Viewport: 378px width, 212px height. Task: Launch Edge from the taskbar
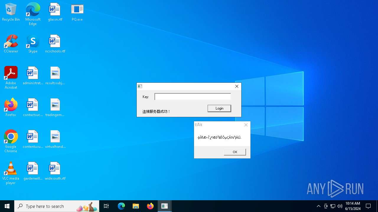121,206
